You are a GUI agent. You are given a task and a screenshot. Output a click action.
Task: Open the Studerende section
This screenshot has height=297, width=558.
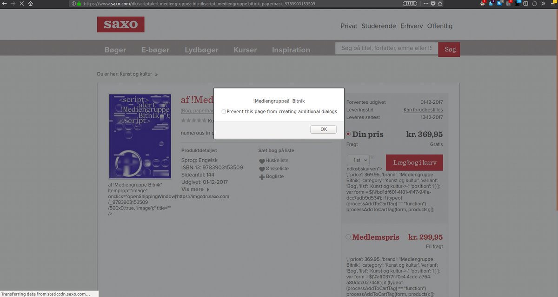pyautogui.click(x=379, y=26)
